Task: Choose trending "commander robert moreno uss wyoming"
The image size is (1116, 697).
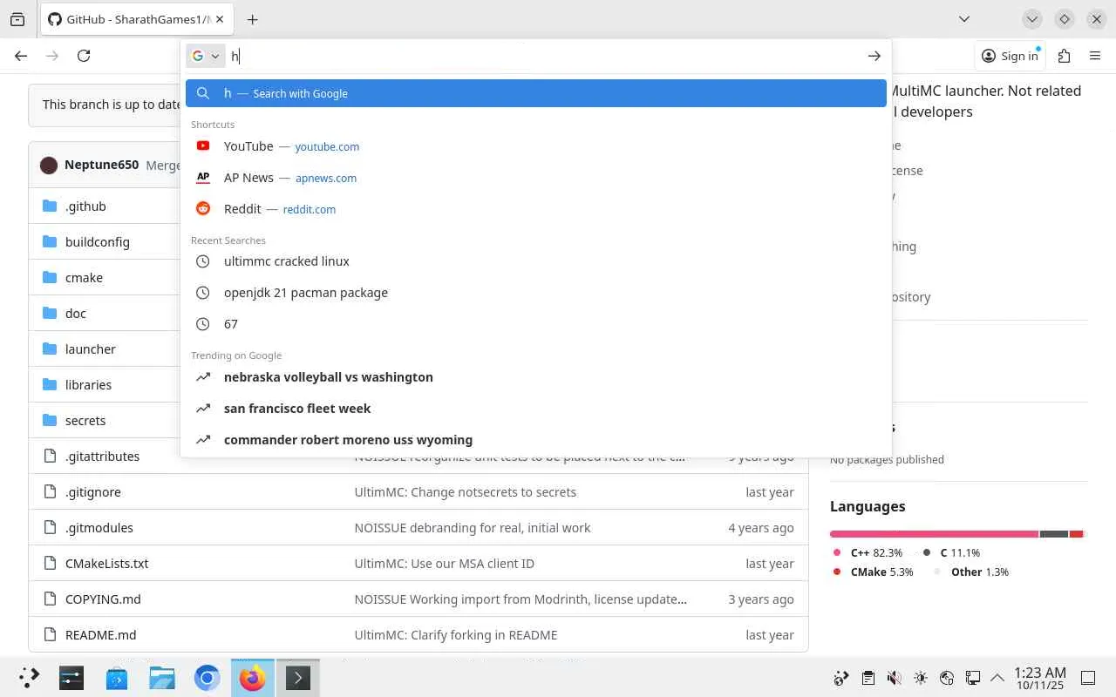Action: click(536, 440)
